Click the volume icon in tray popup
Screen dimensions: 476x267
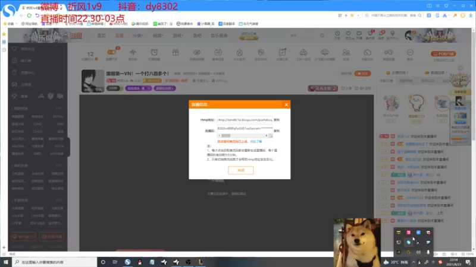click(418, 252)
